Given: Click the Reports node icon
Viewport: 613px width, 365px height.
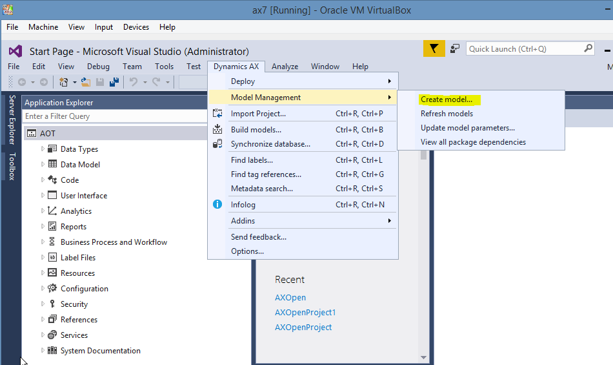Looking at the screenshot, I should (52, 226).
